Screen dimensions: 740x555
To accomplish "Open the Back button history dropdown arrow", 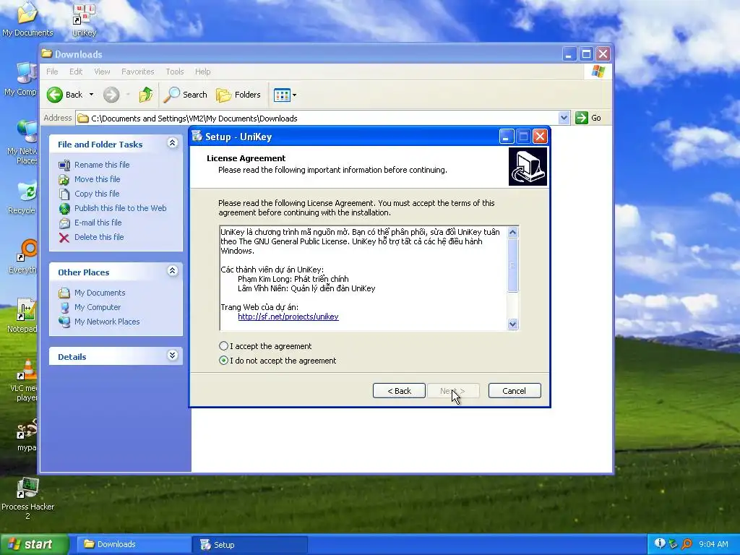I will click(92, 95).
